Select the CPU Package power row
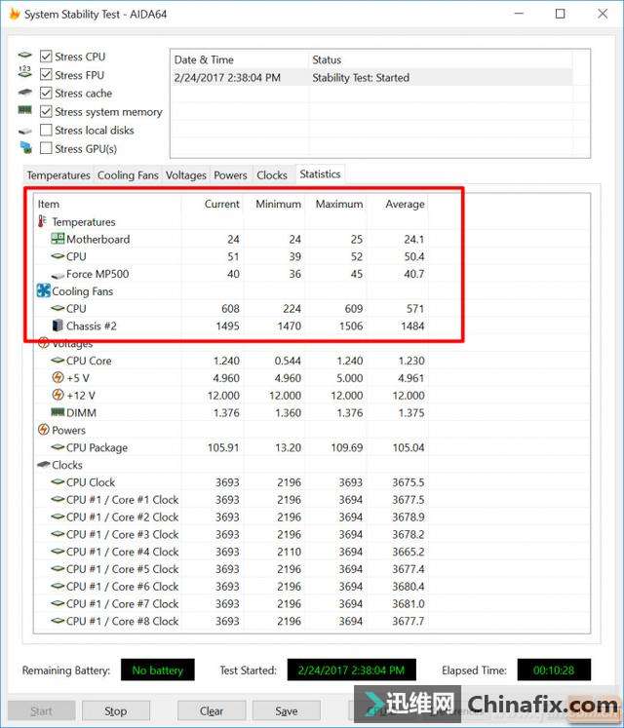 tap(231, 447)
